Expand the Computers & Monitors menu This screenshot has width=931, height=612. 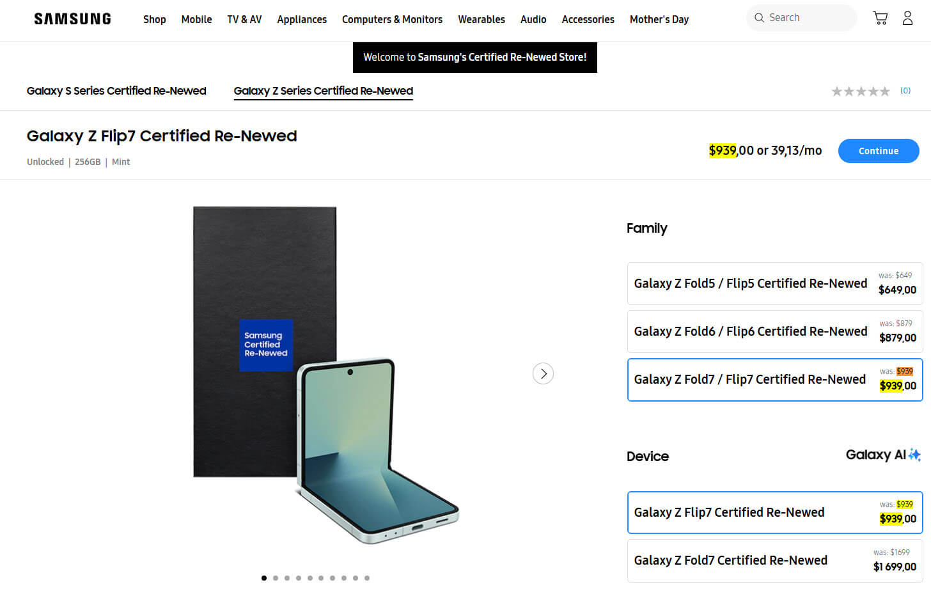392,19
